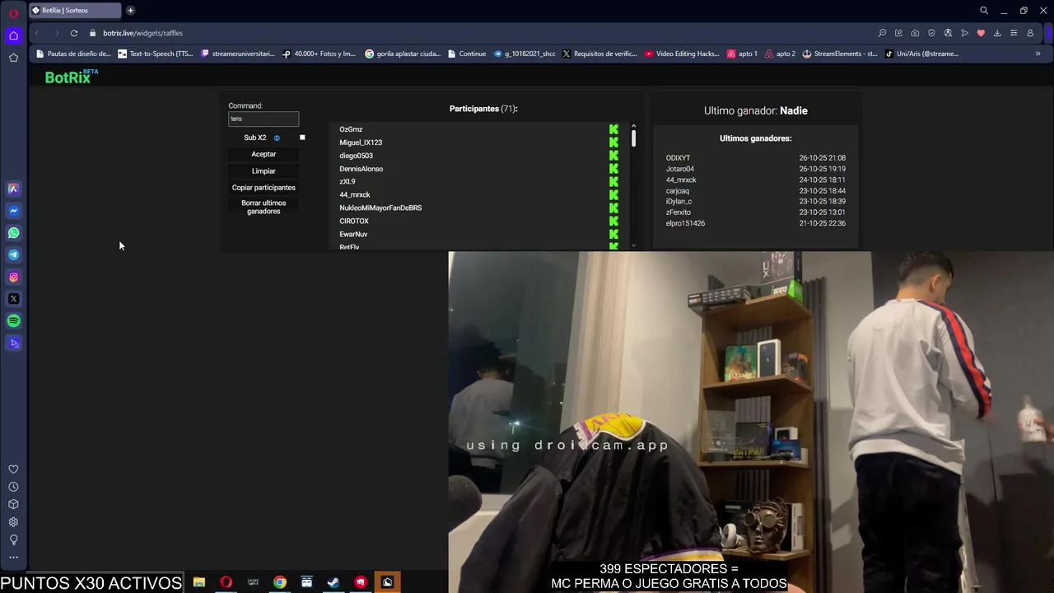Open bookmarks star in Opera sidebar
1054x593 pixels.
click(x=13, y=58)
